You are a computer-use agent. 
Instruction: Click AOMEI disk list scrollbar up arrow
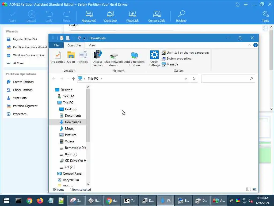(x=271, y=27)
